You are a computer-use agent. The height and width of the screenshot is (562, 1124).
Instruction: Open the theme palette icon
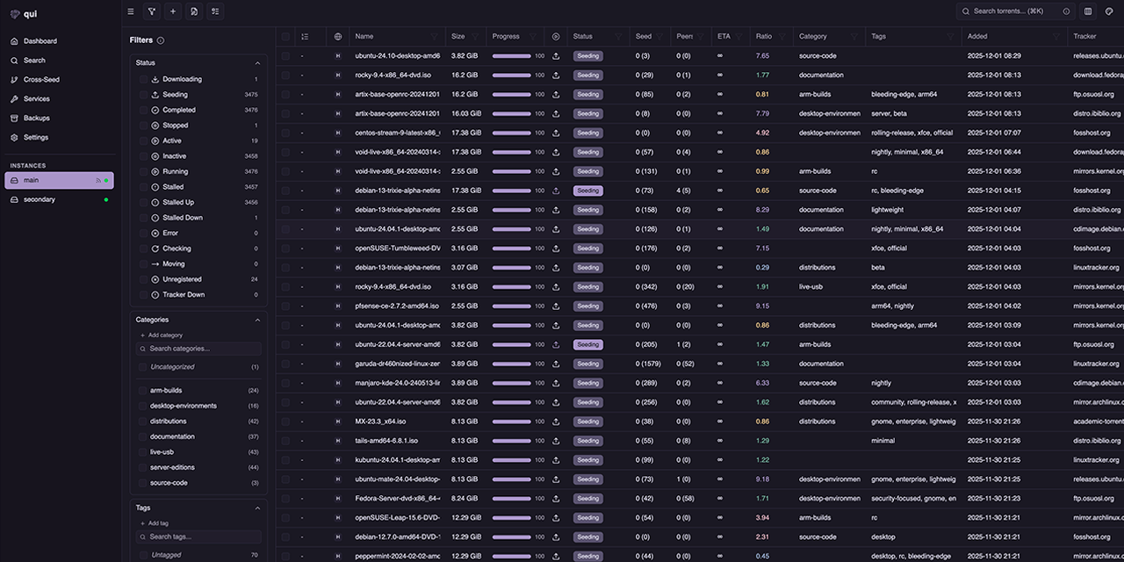1109,11
